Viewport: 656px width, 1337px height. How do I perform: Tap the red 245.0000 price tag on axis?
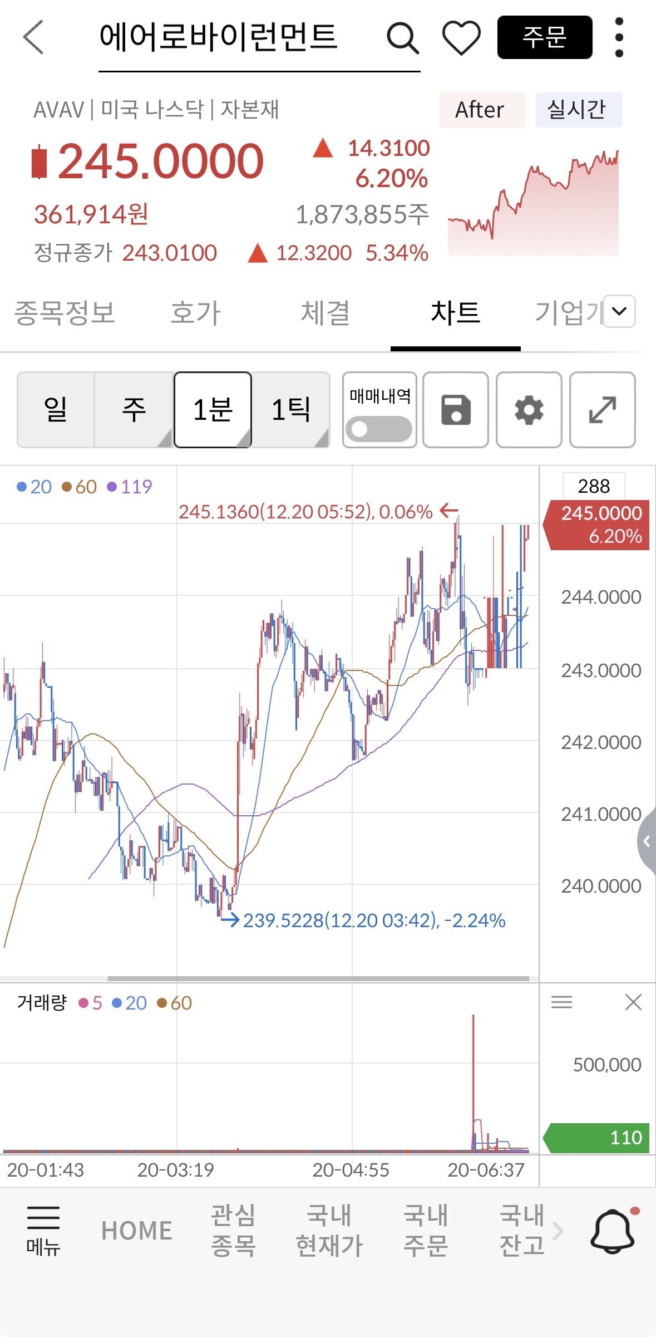click(x=596, y=525)
